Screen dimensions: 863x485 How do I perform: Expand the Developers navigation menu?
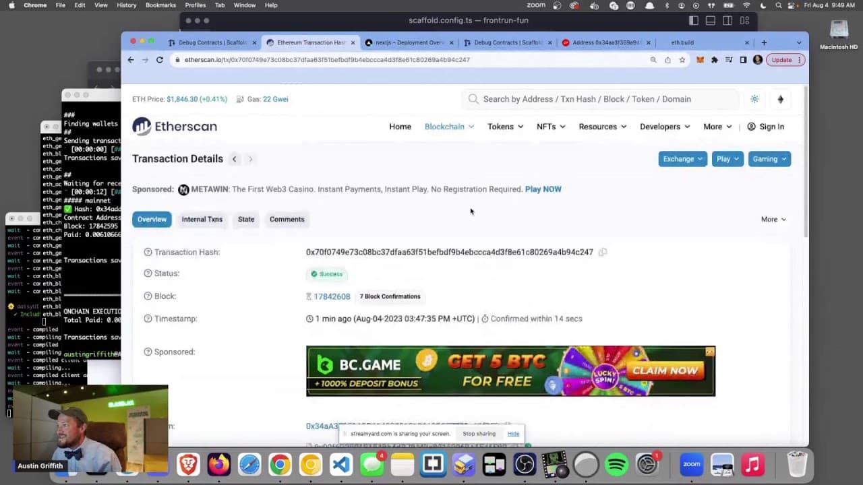point(665,127)
